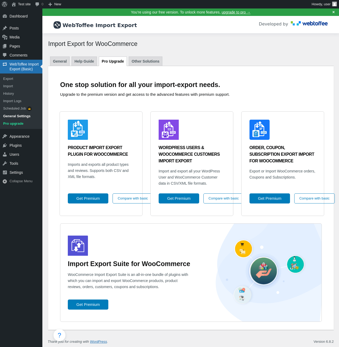Screen dimensions: 339x347
Task: Open the New content dropdown in admin bar
Action: (55, 4)
